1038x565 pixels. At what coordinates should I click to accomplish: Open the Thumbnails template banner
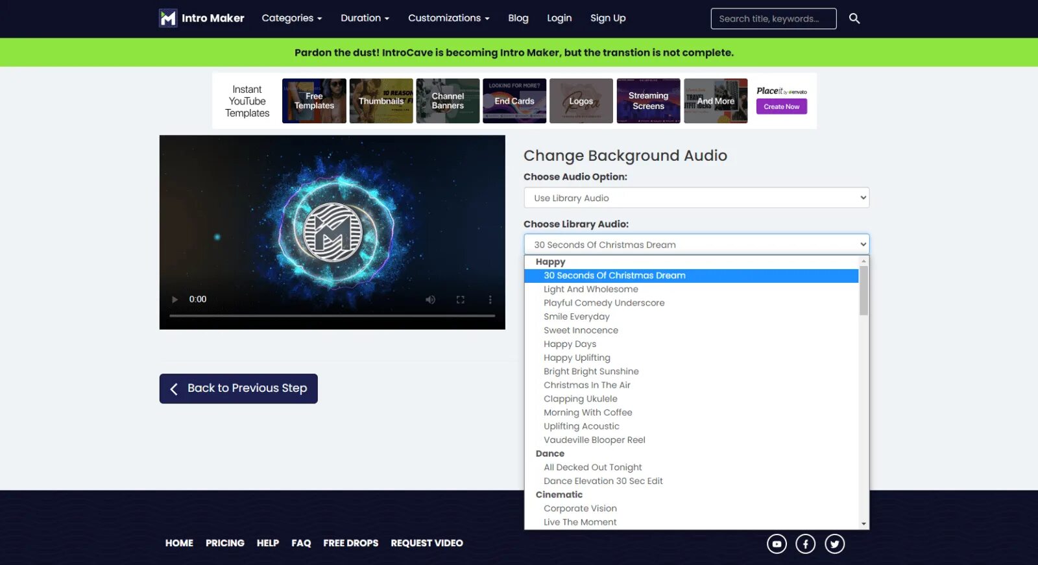point(381,101)
